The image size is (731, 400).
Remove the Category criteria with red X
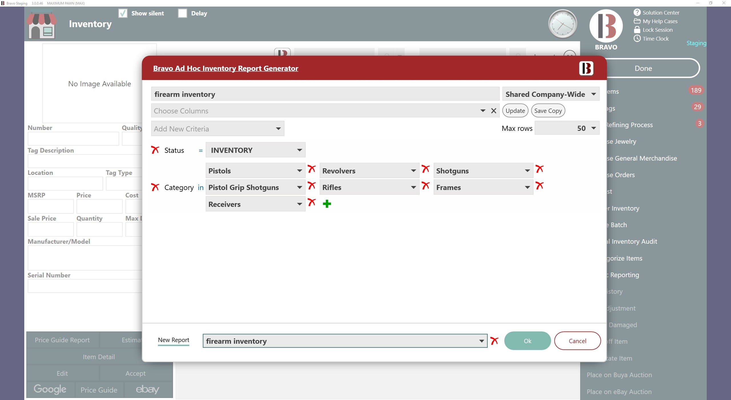pos(155,187)
